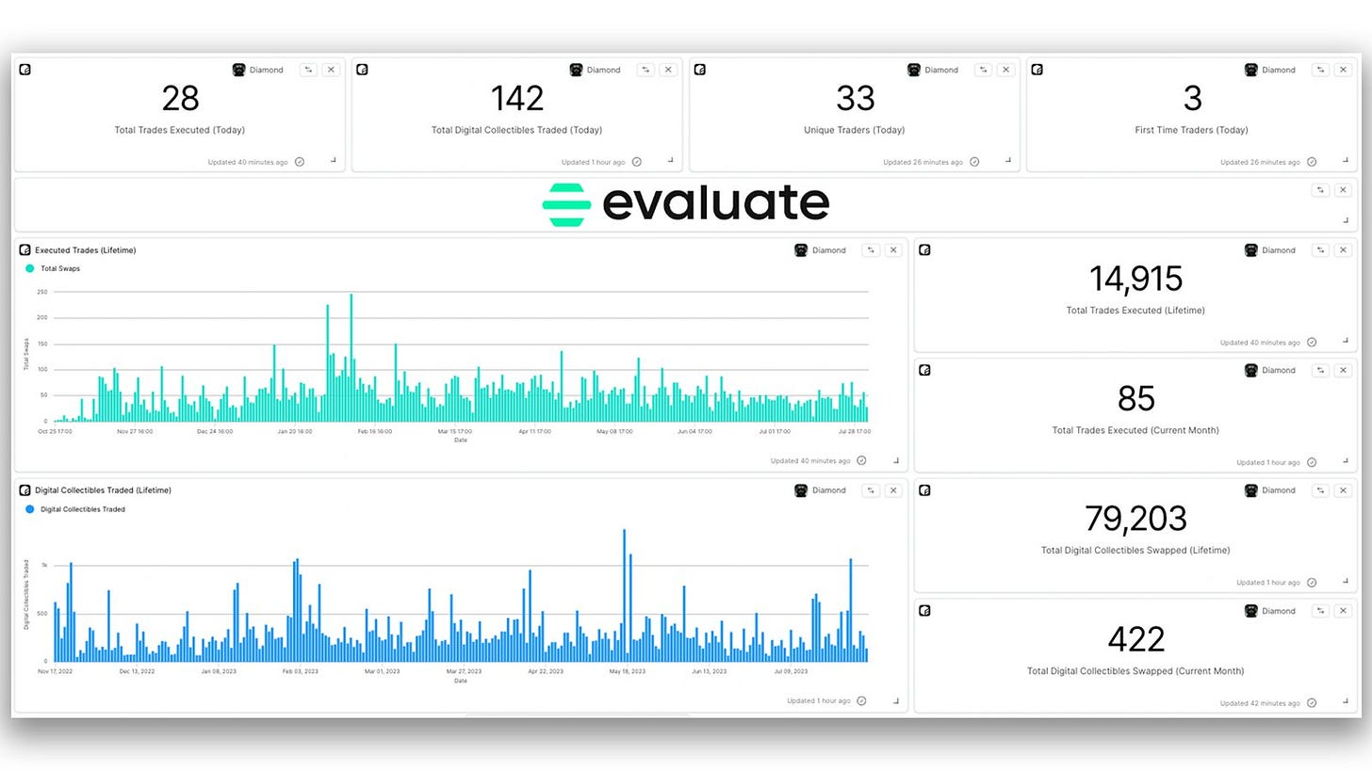The image size is (1372, 771).
Task: Click source logo icon on Unique Traders card
Action: point(700,70)
